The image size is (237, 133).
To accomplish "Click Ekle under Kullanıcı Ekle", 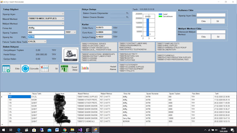I will [x=204, y=21].
